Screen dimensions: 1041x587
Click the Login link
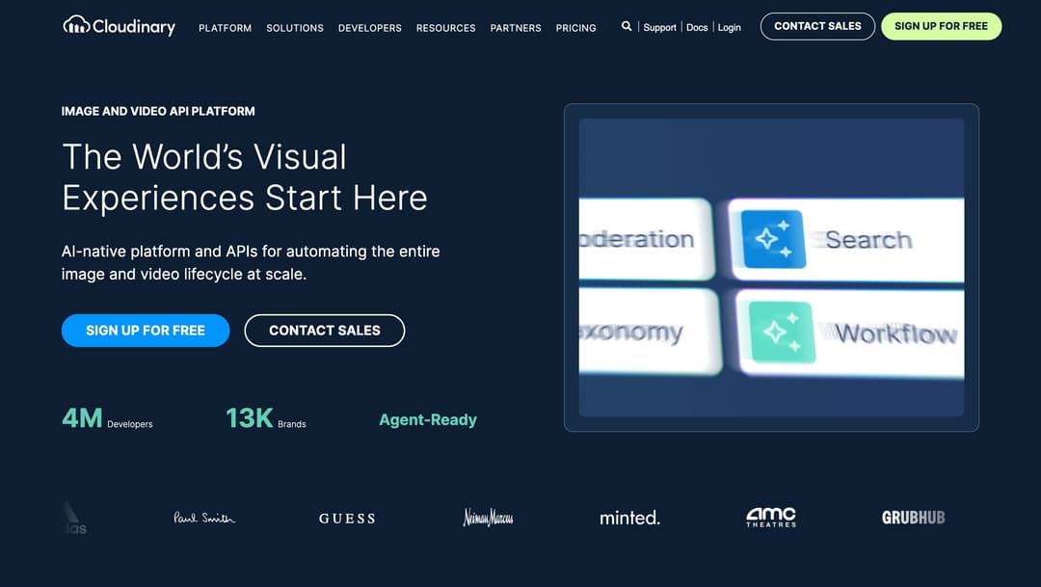[729, 27]
